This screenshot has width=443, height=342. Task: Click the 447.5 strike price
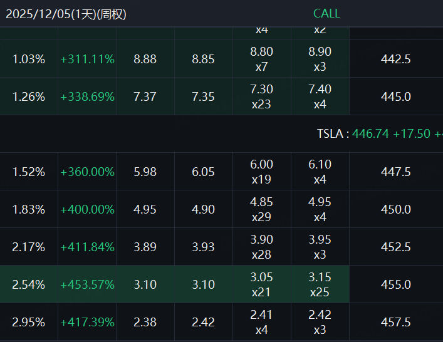[x=395, y=172]
